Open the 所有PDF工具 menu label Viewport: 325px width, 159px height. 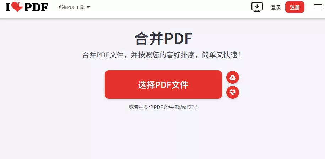[71, 7]
